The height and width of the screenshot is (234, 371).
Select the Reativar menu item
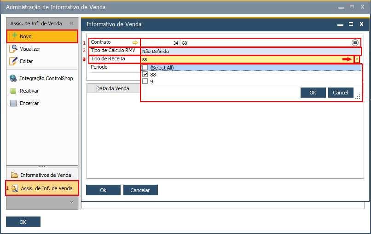pos(42,91)
